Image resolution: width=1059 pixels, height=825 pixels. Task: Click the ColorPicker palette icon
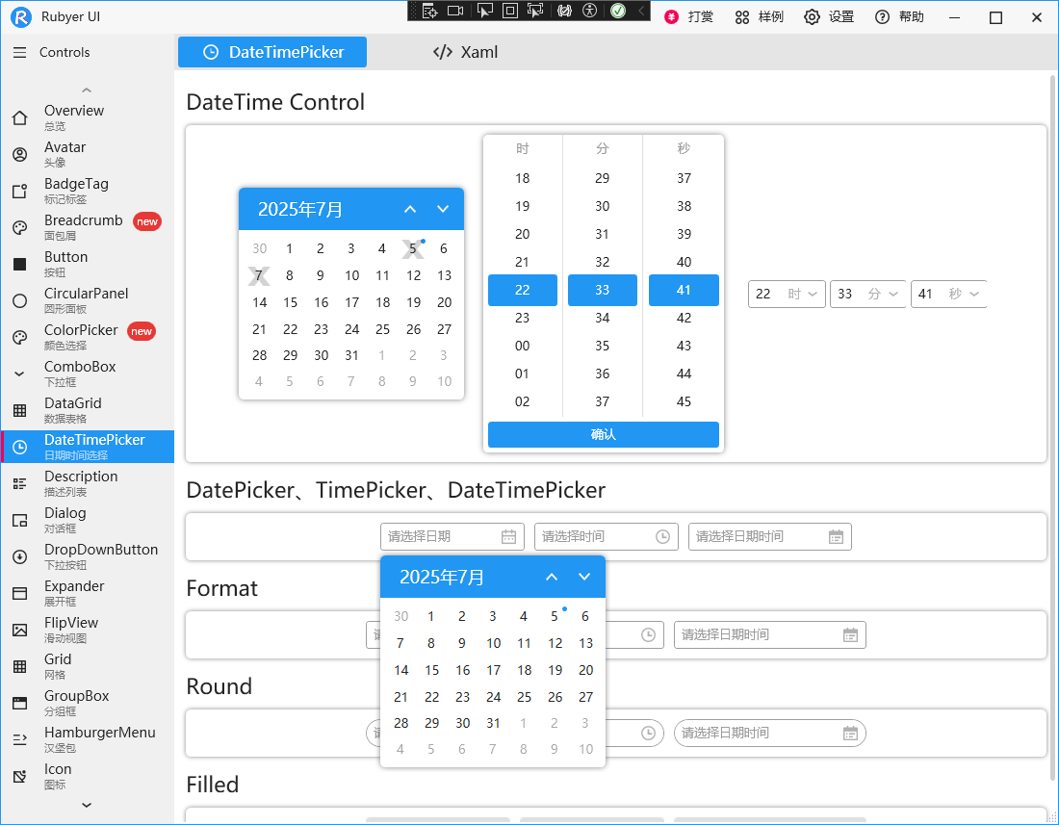20,337
